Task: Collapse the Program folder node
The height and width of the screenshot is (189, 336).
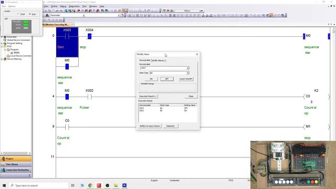Action: pyautogui.click(x=5, y=49)
